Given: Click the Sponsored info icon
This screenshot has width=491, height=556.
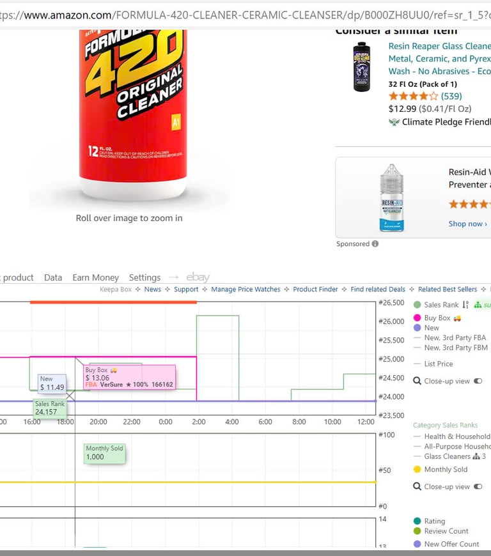Looking at the screenshot, I should coord(375,243).
